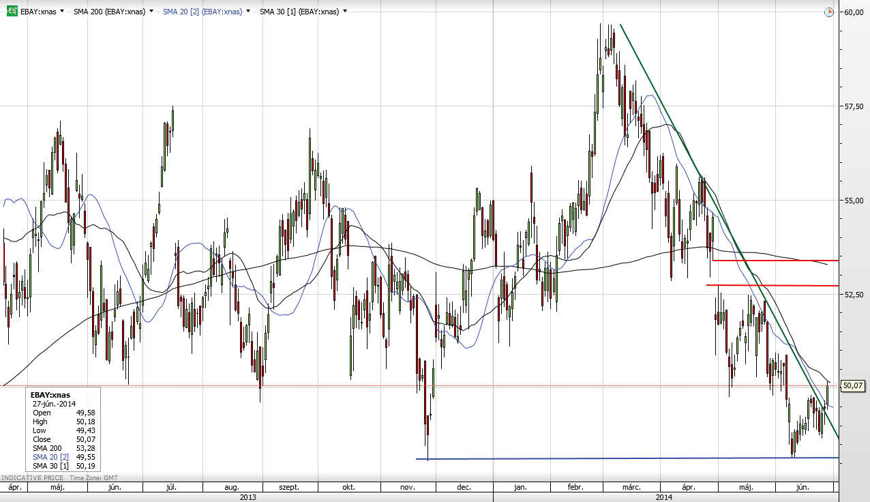Click the green Eq instrument icon
Screen dimensions: 870x502
[x=12, y=12]
